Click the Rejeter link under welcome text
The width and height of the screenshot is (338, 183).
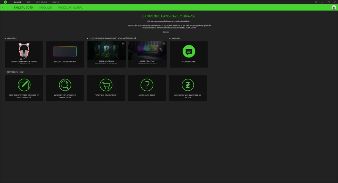pos(166,32)
